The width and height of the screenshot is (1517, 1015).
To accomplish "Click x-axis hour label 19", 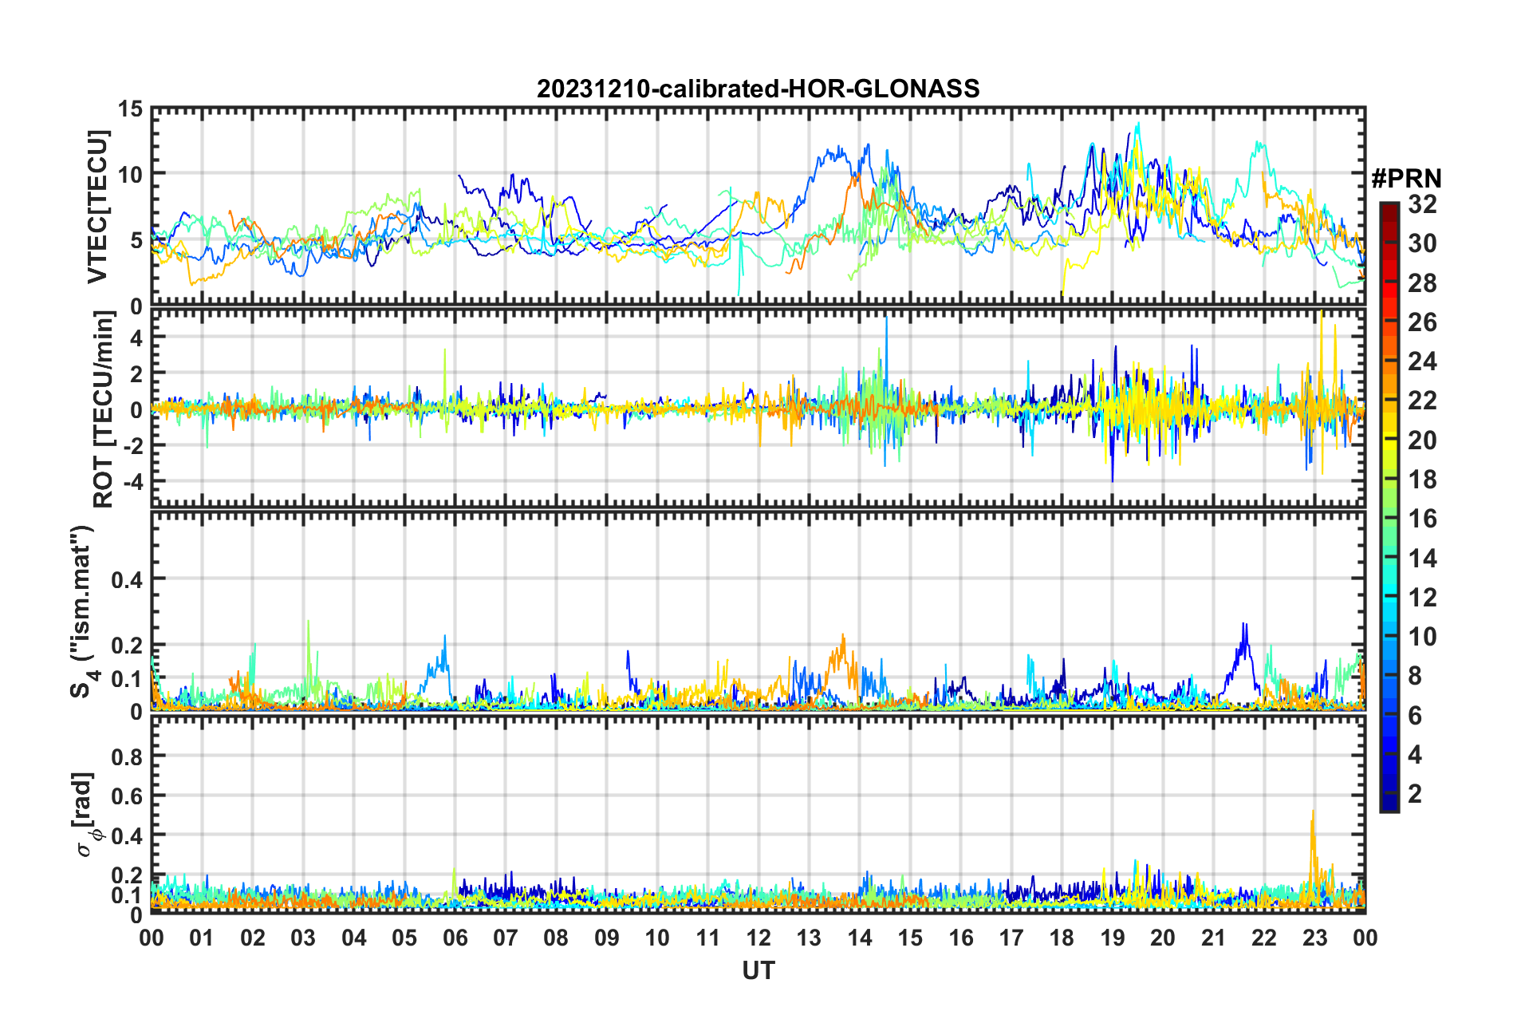I will click(x=1113, y=938).
